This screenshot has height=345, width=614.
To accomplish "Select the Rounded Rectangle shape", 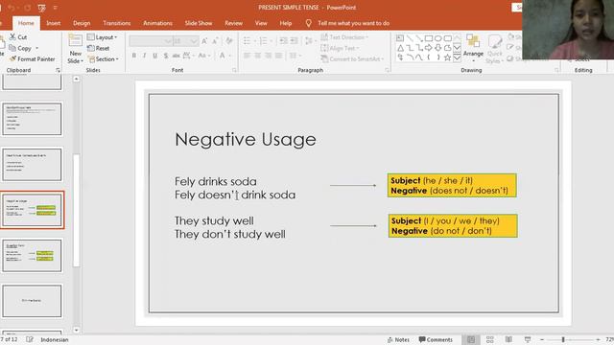I will tap(448, 38).
